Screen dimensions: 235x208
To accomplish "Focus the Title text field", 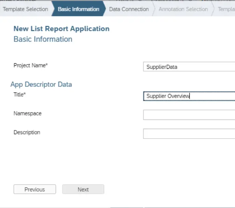I will tap(189, 96).
